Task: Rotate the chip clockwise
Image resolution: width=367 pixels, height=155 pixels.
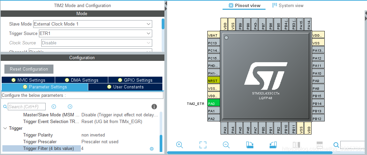Action: pos(250,145)
